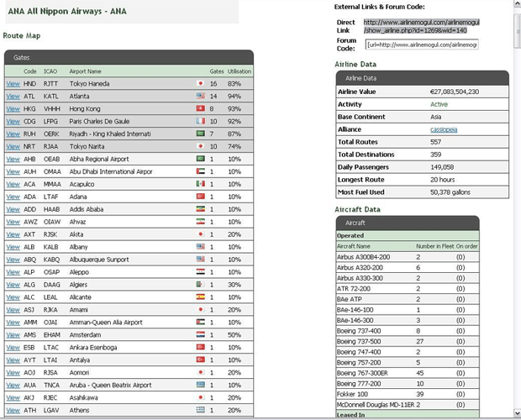Click the Japan flag icon for Tokyo Haneda
The image size is (521, 420).
pyautogui.click(x=200, y=83)
